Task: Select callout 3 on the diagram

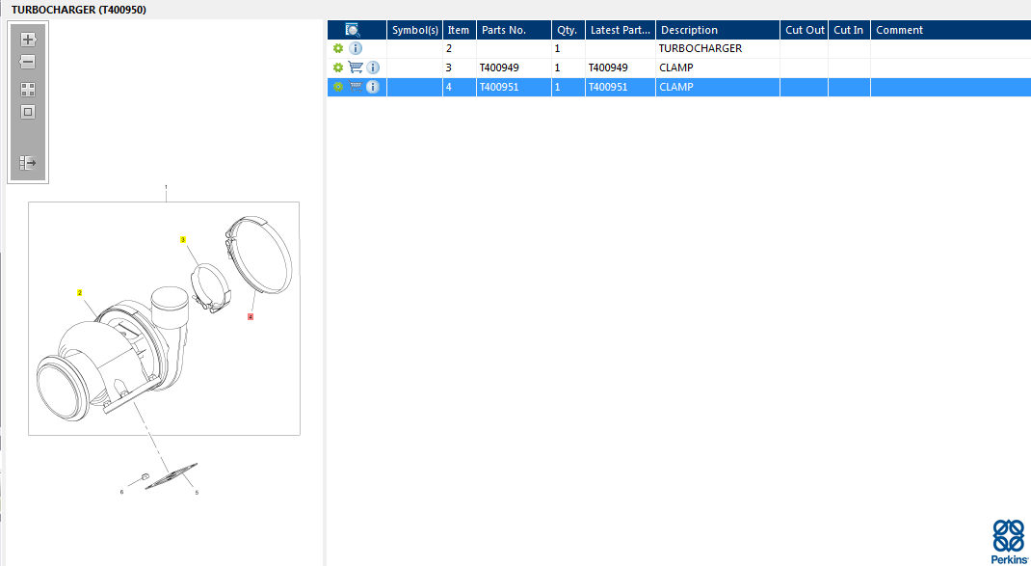Action: pyautogui.click(x=183, y=239)
